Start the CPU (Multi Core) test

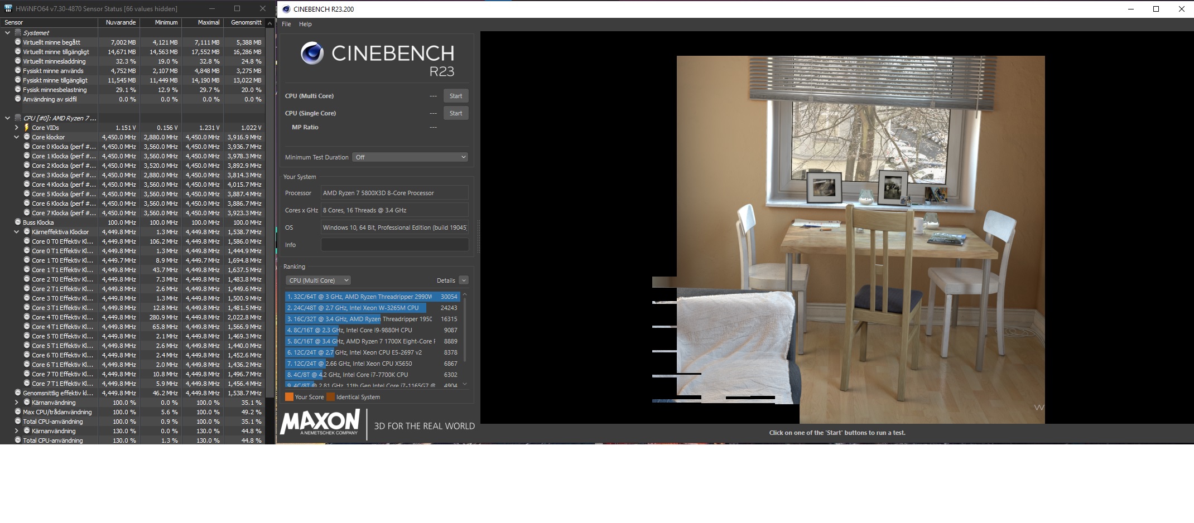tap(456, 96)
